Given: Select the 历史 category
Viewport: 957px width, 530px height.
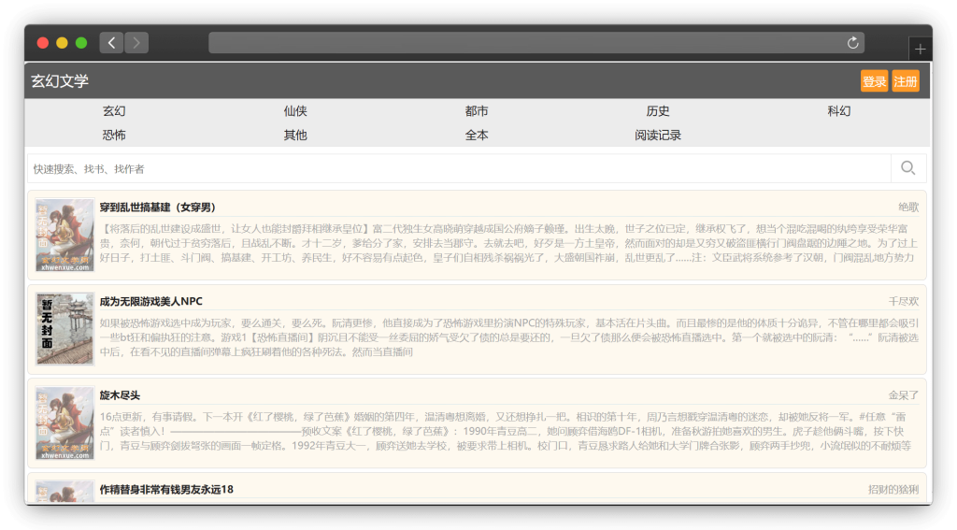Looking at the screenshot, I should [x=658, y=111].
